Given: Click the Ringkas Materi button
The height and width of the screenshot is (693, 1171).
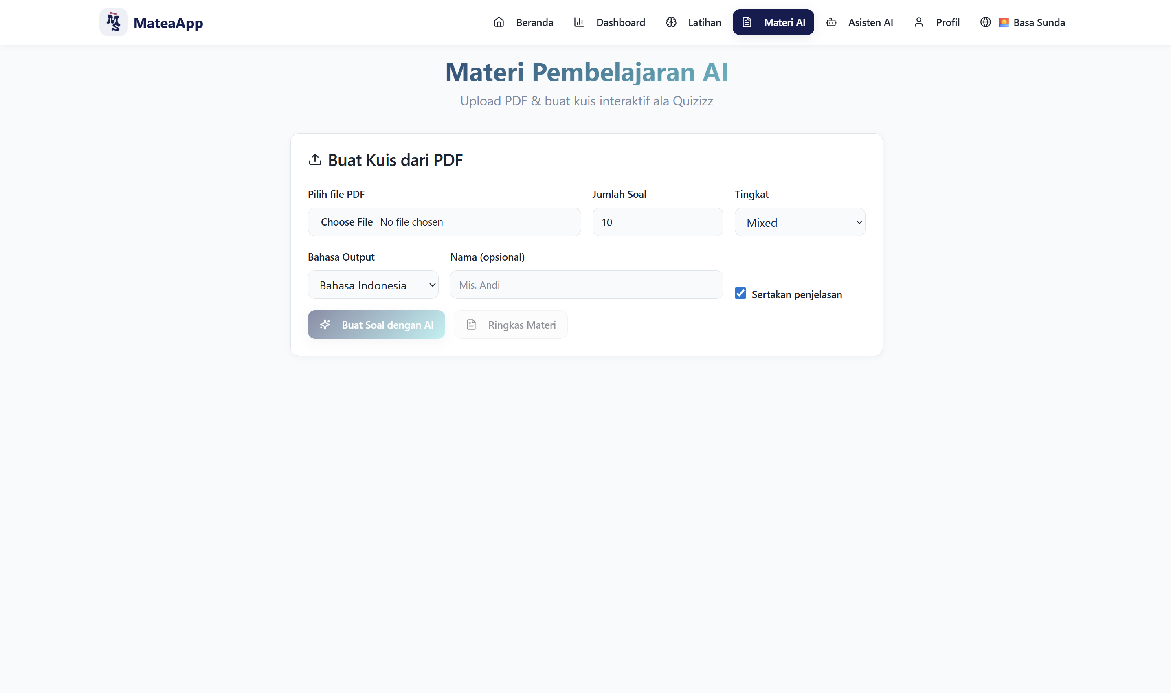Looking at the screenshot, I should pyautogui.click(x=510, y=325).
